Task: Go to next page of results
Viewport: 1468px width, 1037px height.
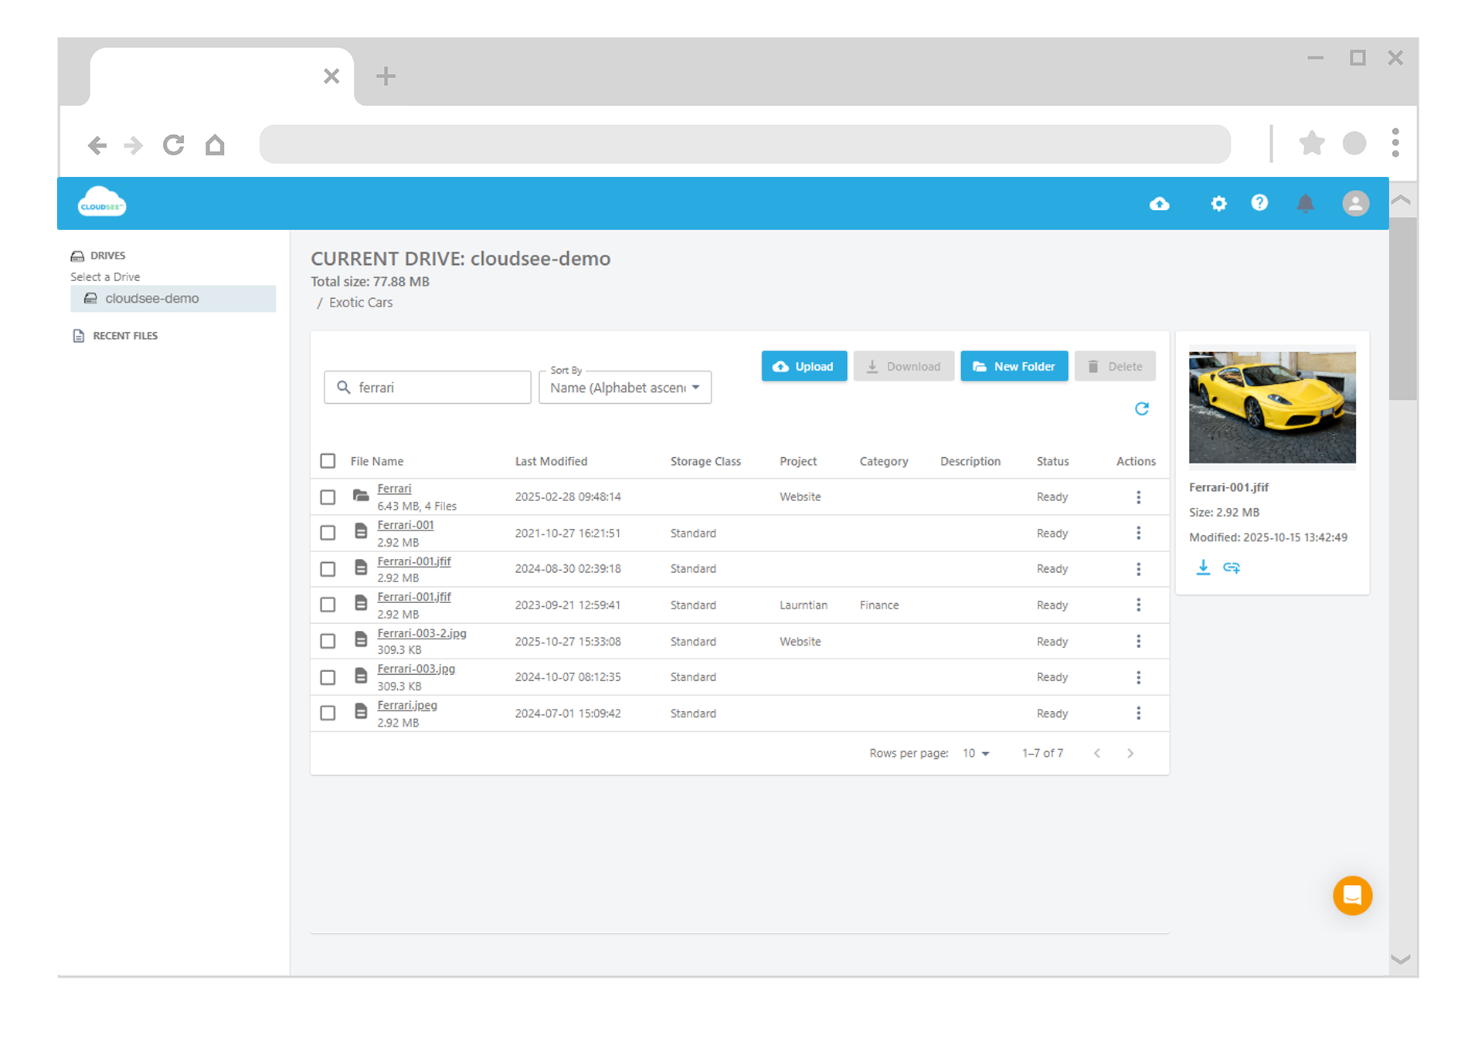Action: 1130,753
